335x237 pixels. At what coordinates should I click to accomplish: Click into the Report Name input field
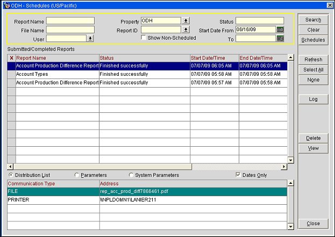pos(70,21)
